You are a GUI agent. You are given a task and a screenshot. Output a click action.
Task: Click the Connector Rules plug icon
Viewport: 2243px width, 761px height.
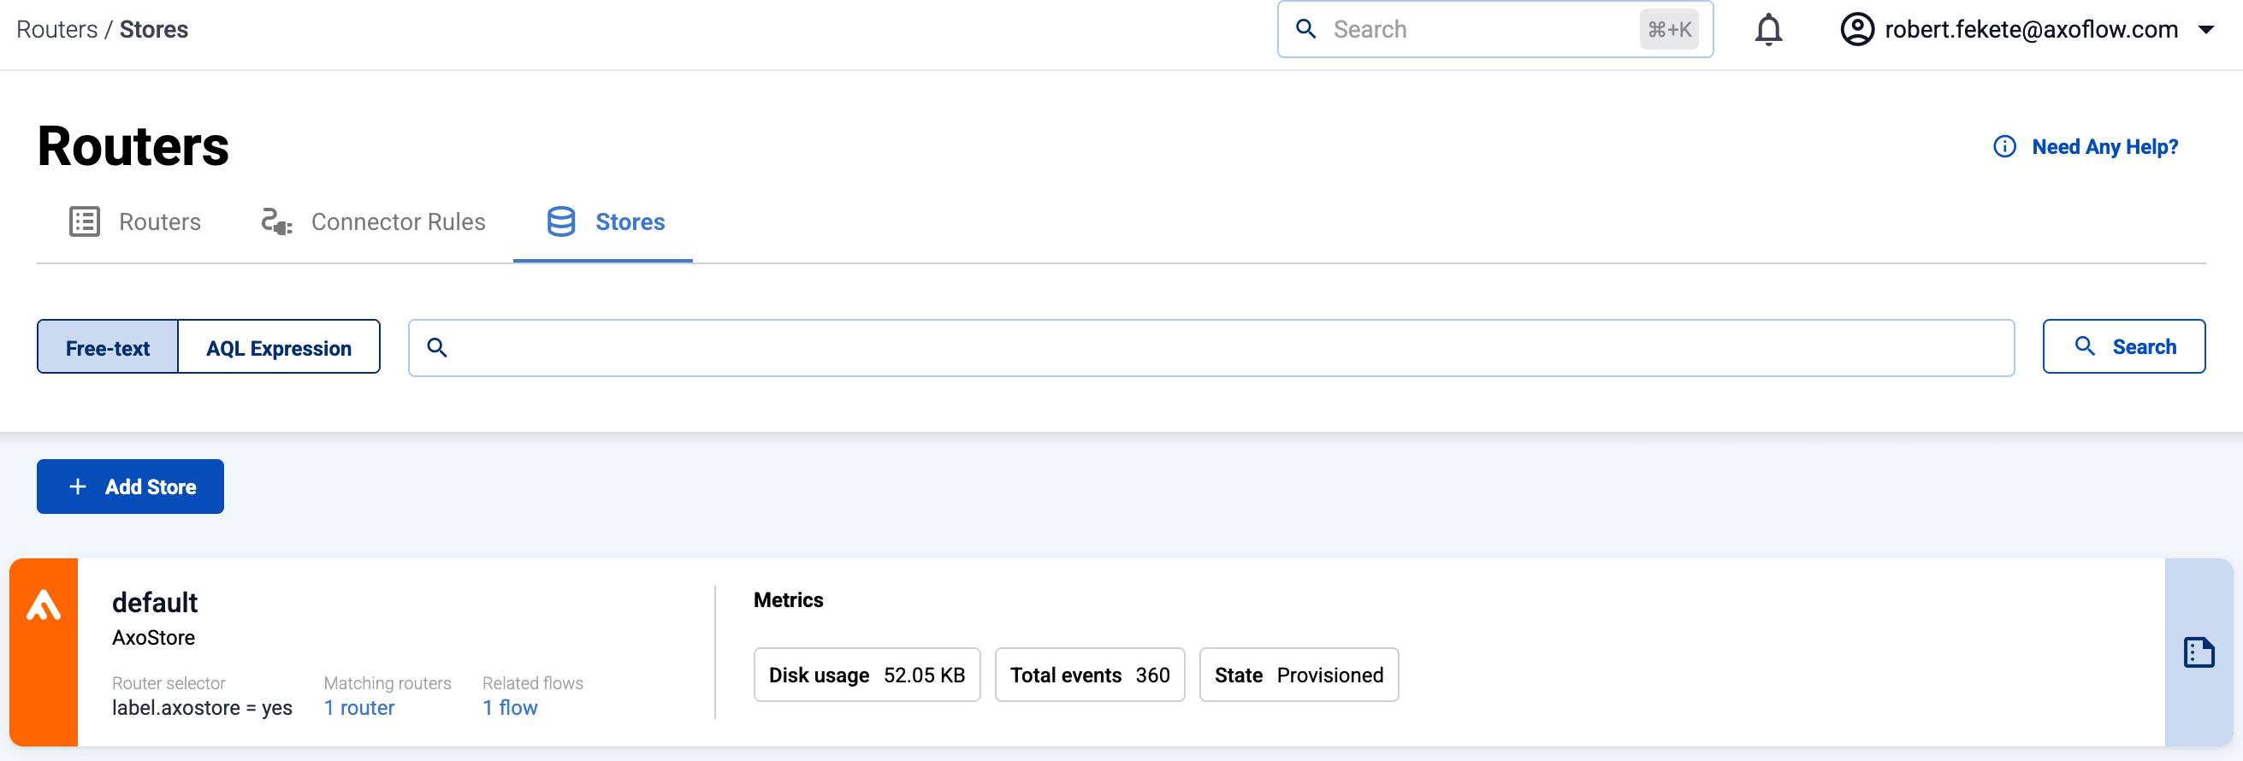tap(276, 222)
